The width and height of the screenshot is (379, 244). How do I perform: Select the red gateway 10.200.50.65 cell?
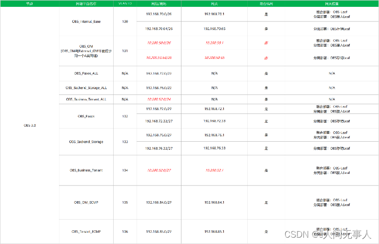click(215, 58)
